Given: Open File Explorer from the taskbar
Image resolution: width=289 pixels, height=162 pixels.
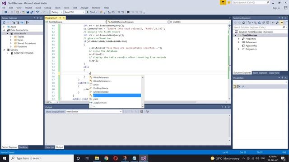Looking at the screenshot, I should (x=97, y=158).
